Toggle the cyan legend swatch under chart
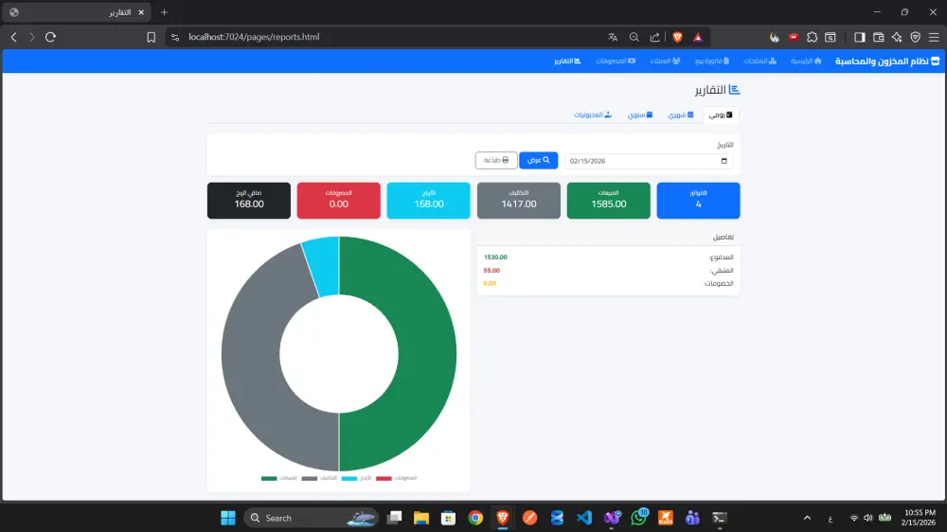 tap(349, 478)
